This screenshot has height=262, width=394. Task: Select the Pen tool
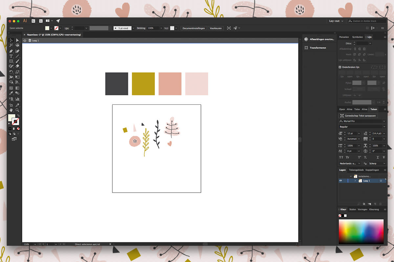[x=11, y=51]
